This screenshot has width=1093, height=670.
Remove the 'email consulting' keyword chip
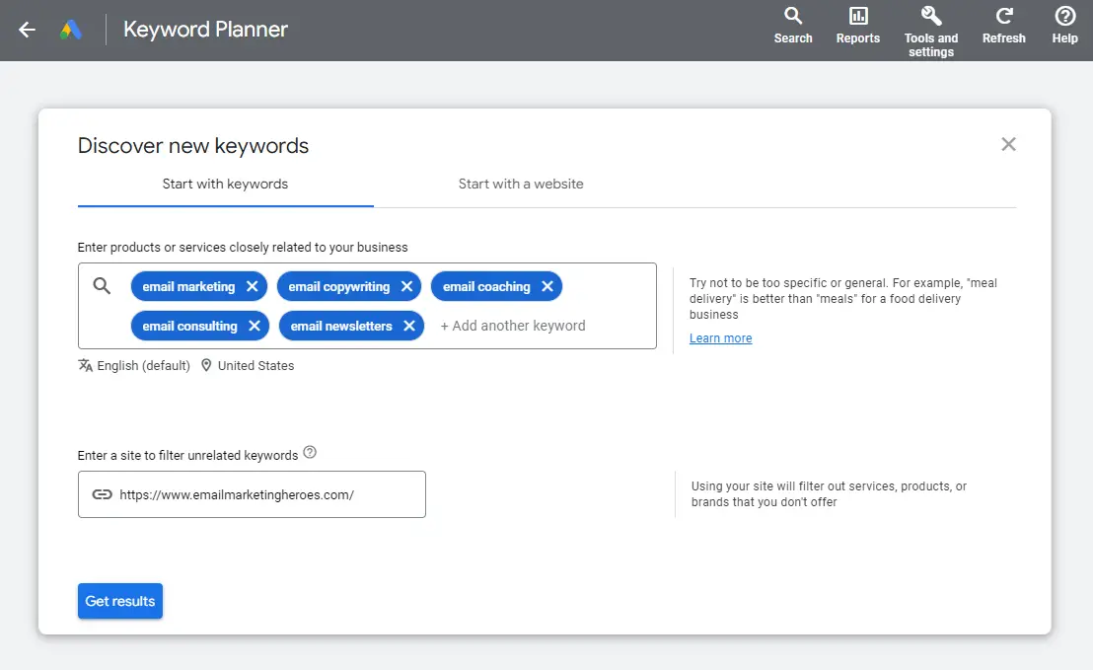[255, 326]
